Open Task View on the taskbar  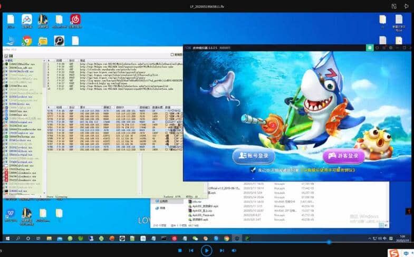click(38, 239)
